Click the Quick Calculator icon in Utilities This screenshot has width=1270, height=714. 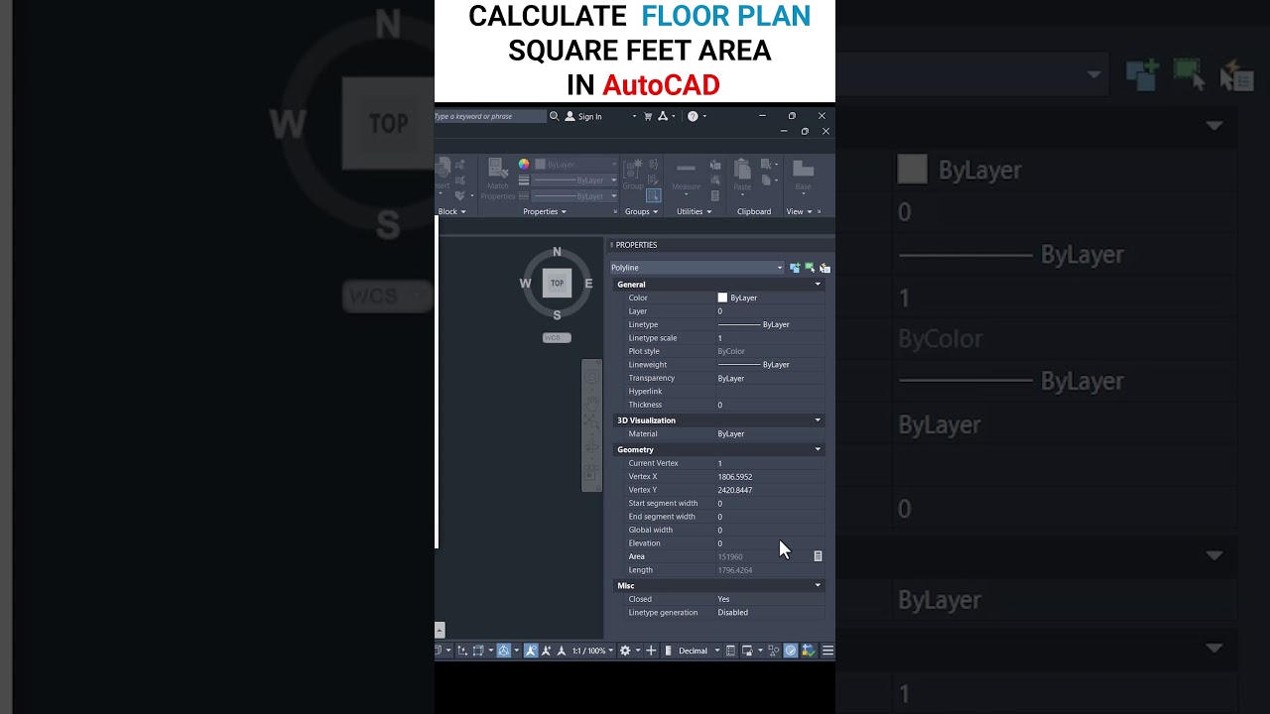(715, 196)
